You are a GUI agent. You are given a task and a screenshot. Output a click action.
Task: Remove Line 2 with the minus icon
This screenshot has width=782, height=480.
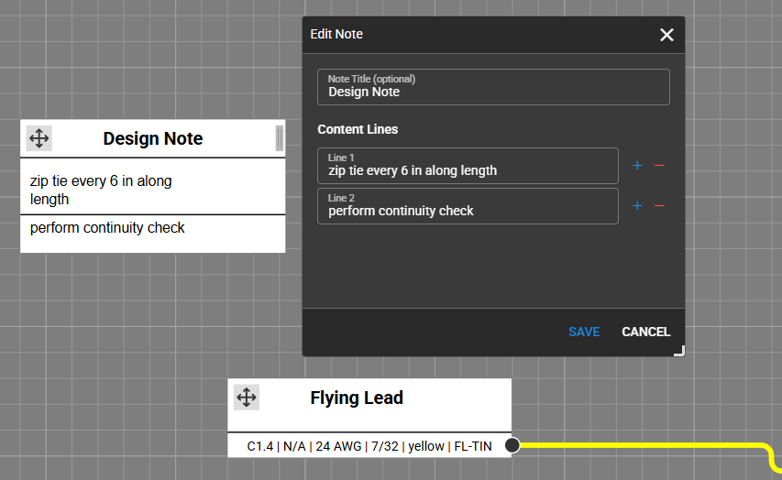[659, 206]
